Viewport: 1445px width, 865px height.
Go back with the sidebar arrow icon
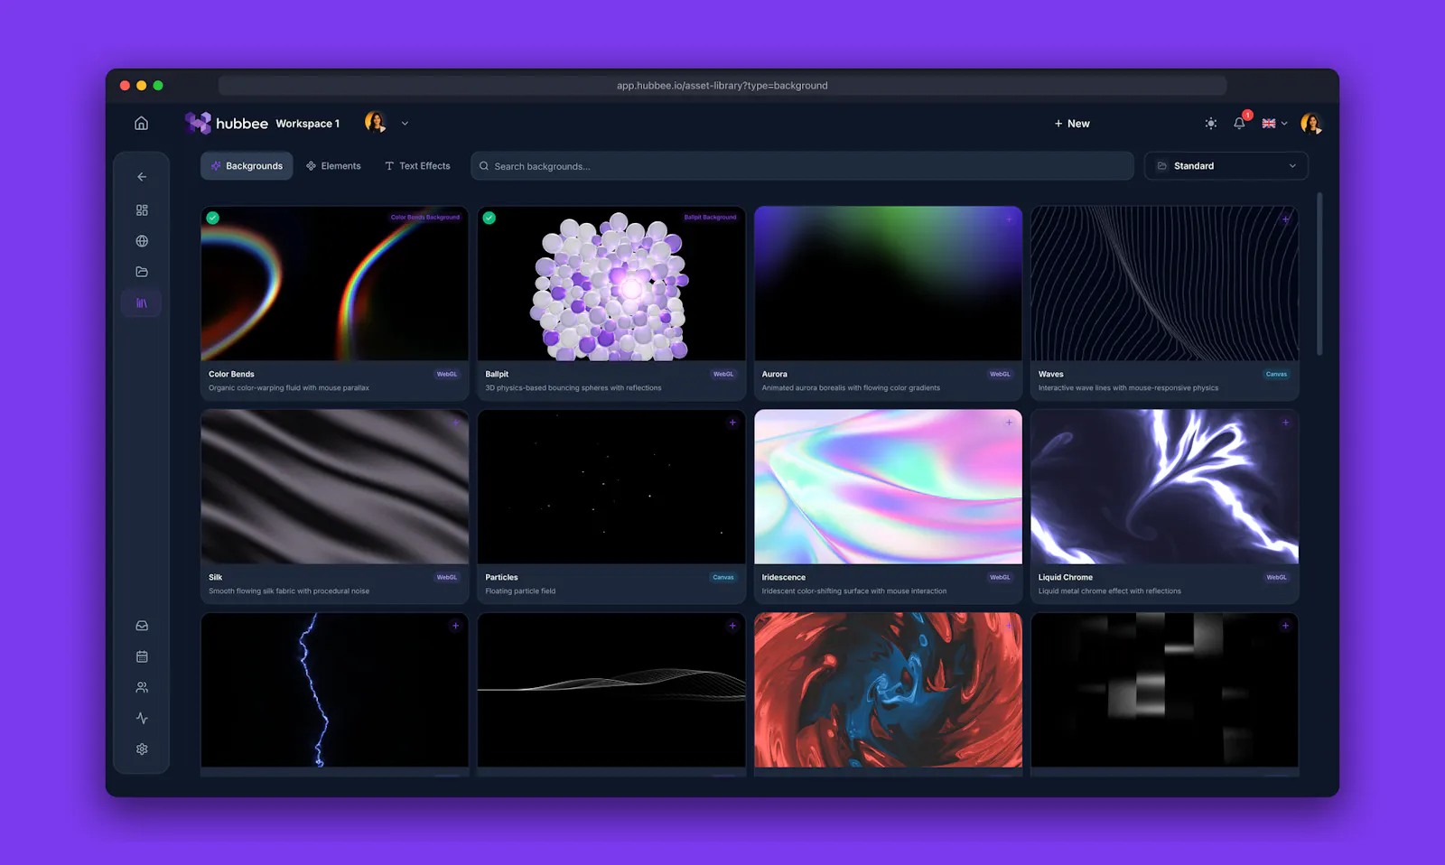tap(142, 177)
